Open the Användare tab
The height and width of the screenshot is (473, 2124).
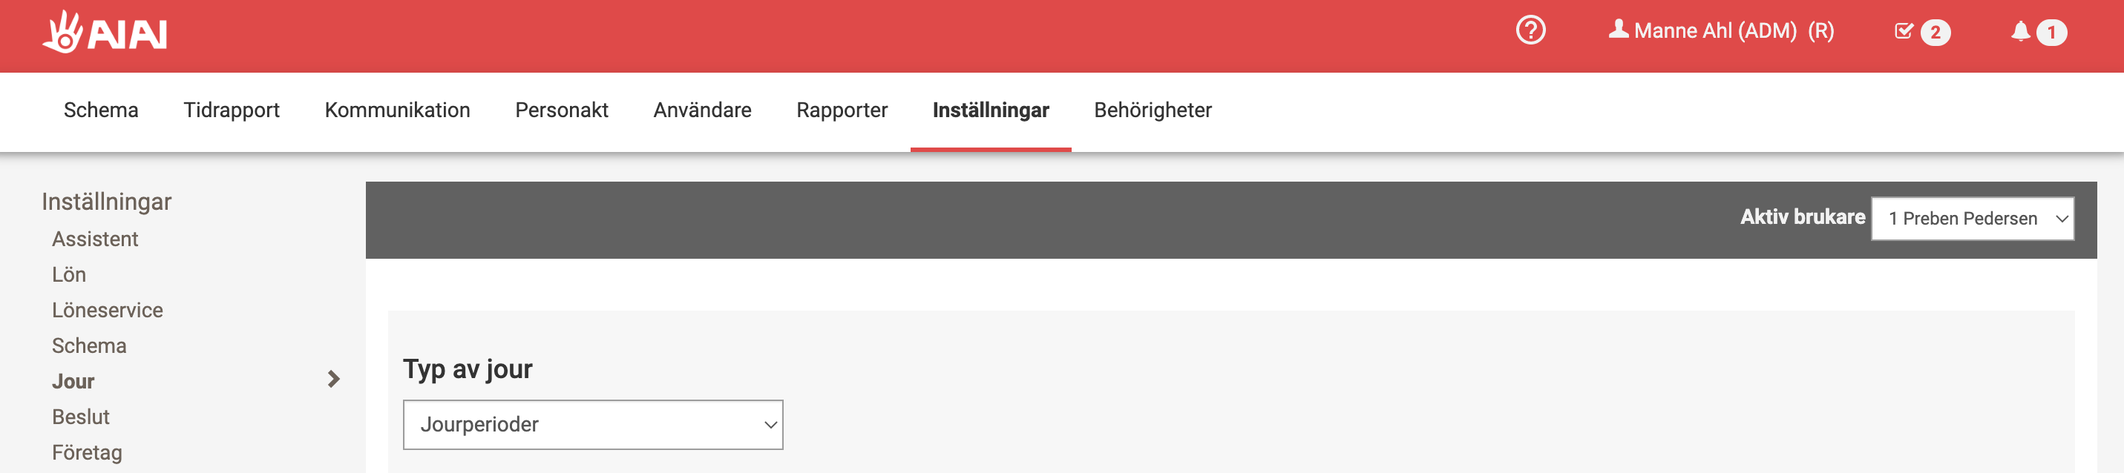click(x=703, y=110)
